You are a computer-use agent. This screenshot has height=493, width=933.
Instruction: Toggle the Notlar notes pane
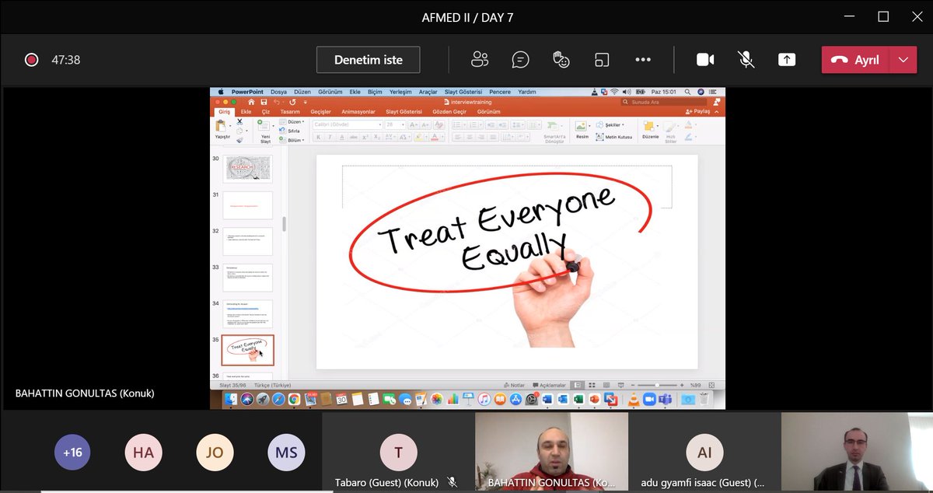pyautogui.click(x=514, y=385)
